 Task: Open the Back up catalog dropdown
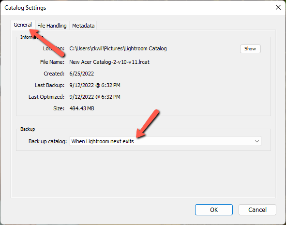pos(165,141)
